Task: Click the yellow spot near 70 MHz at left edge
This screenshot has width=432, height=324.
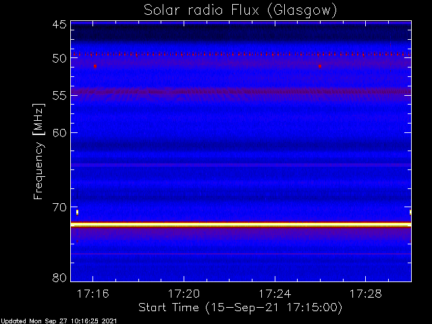Action: 78,212
